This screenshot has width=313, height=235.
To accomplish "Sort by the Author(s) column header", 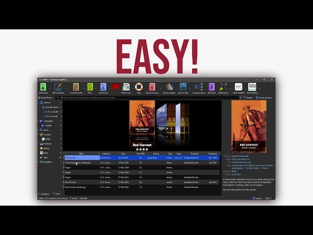I will (106, 154).
